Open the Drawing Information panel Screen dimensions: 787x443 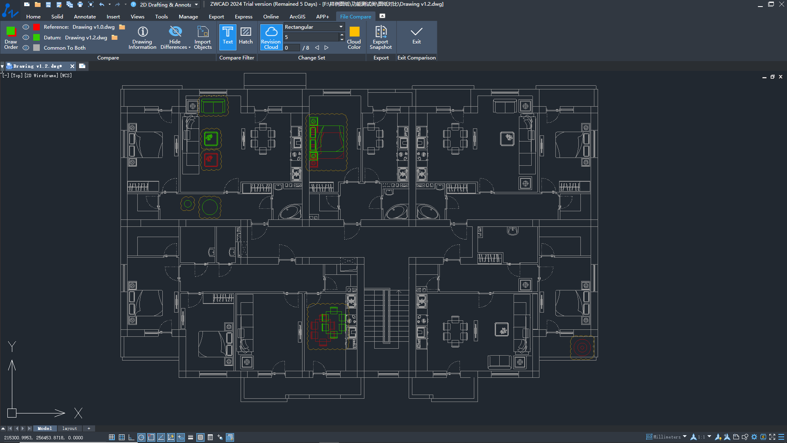click(142, 37)
